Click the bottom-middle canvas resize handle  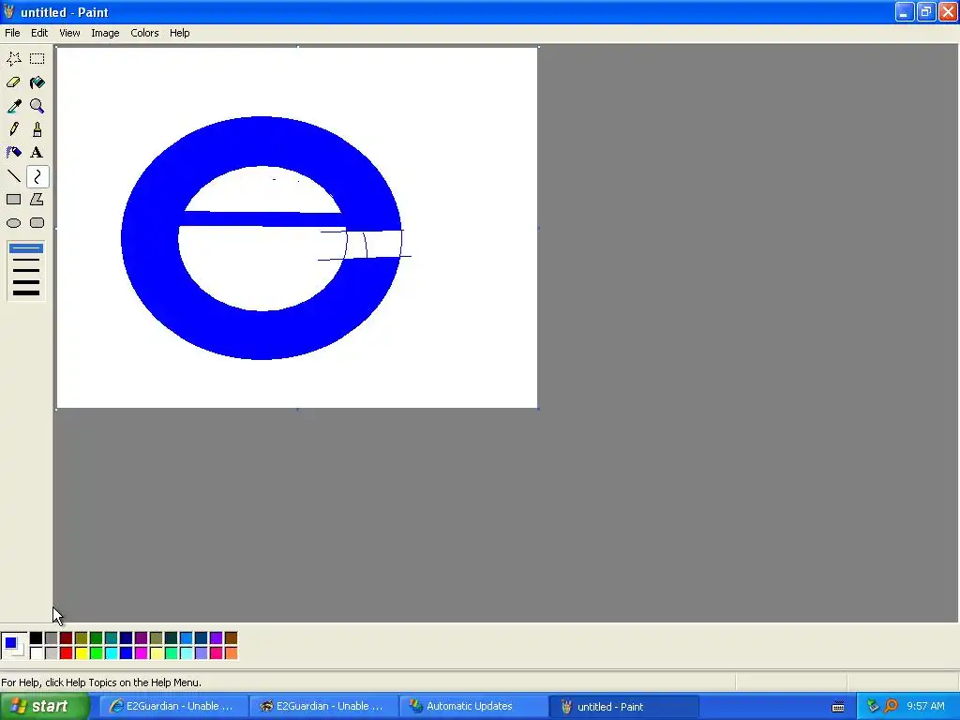pos(297,409)
